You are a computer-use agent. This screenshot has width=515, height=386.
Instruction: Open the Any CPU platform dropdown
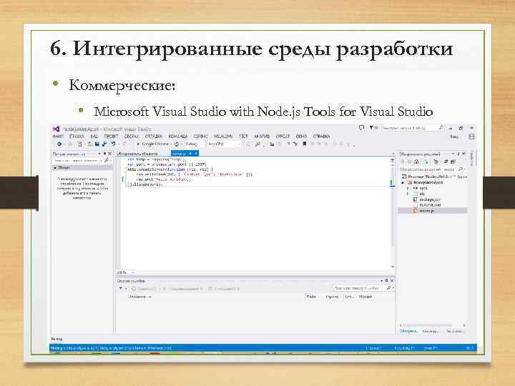click(223, 144)
